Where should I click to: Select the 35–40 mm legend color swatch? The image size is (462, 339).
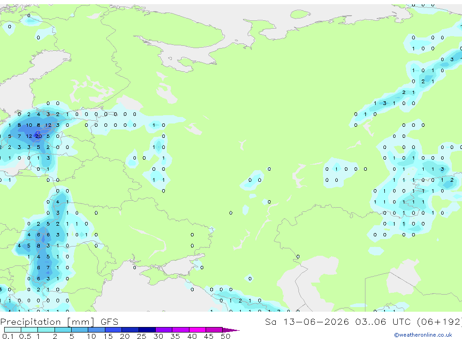pos(181,330)
